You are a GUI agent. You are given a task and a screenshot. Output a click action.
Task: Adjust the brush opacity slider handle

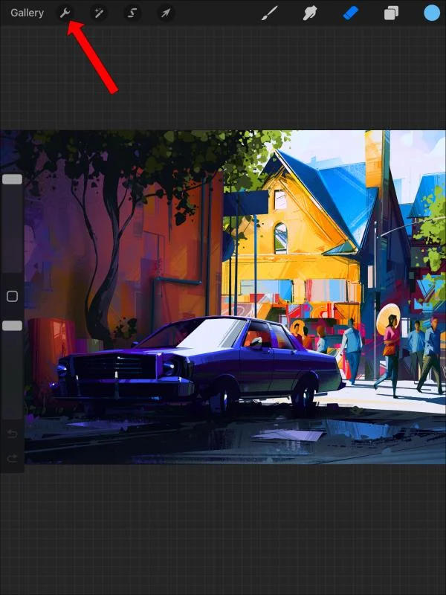coord(12,326)
